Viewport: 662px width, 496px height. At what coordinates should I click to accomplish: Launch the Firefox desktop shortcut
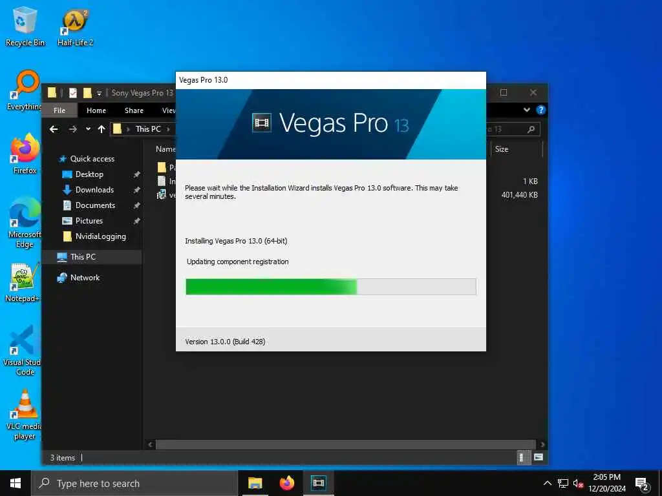coord(25,154)
